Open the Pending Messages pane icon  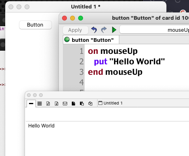(65, 103)
